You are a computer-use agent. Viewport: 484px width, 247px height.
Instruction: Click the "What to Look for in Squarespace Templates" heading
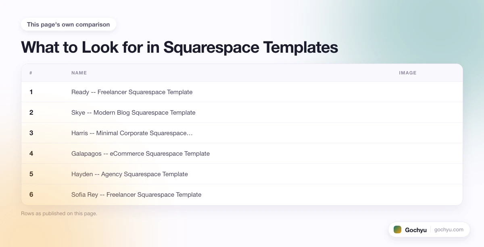pyautogui.click(x=179, y=47)
